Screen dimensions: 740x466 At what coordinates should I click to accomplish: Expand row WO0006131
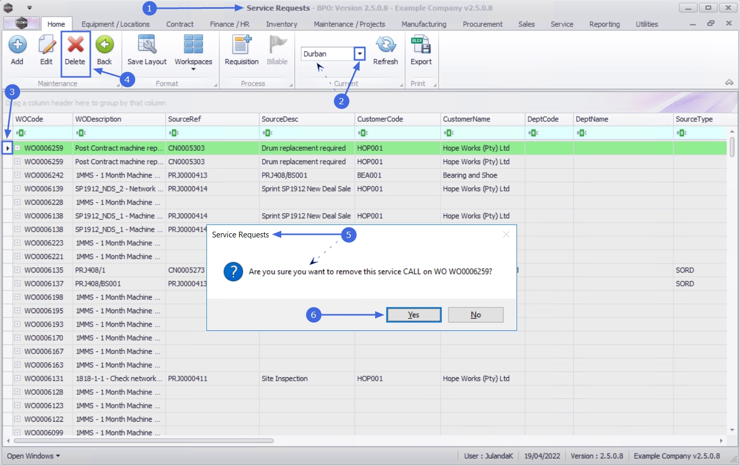[18, 378]
